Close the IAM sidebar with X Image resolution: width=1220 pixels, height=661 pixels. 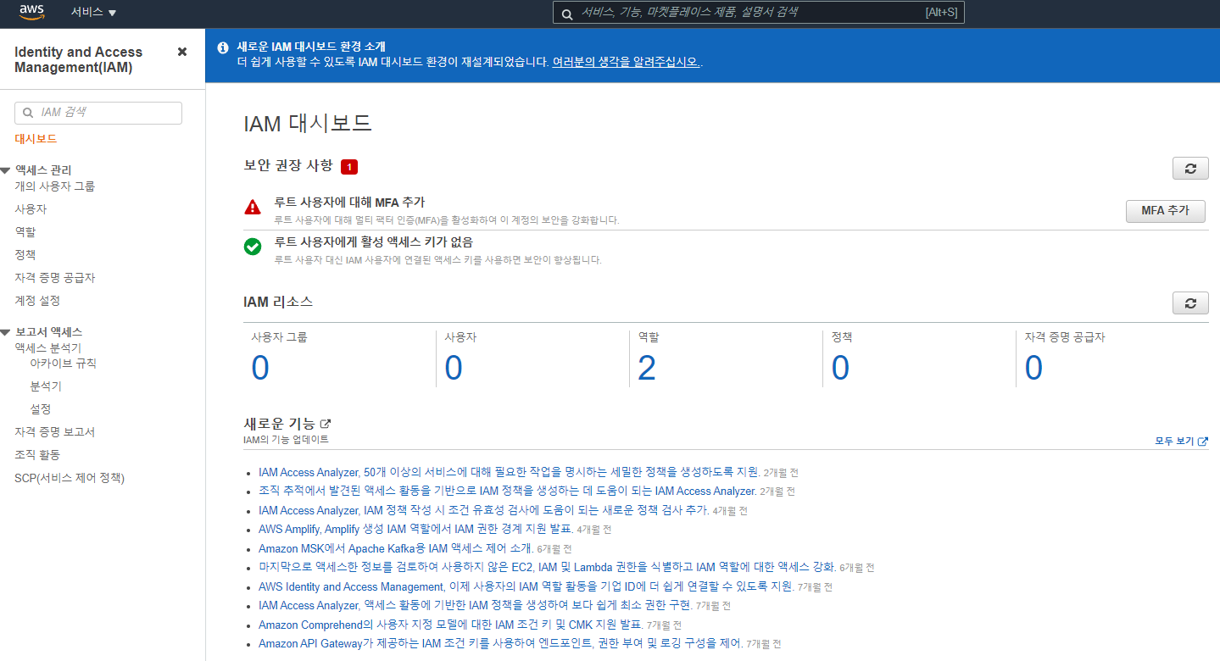tap(182, 52)
